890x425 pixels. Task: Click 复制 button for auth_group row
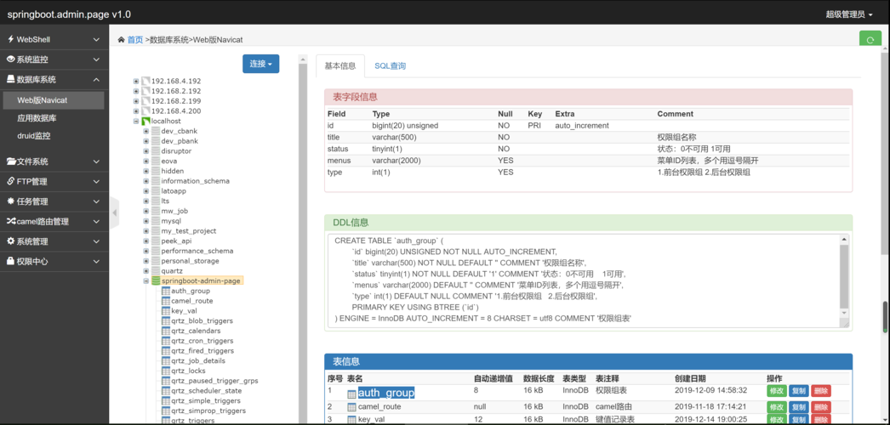pyautogui.click(x=799, y=391)
